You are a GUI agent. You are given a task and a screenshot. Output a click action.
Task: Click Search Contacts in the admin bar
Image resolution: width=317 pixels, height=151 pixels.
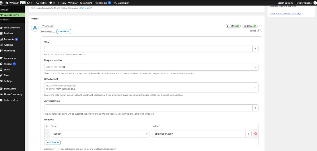[285, 3]
